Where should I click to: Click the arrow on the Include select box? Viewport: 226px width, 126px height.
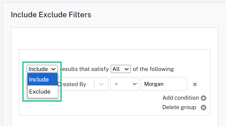click(x=54, y=69)
